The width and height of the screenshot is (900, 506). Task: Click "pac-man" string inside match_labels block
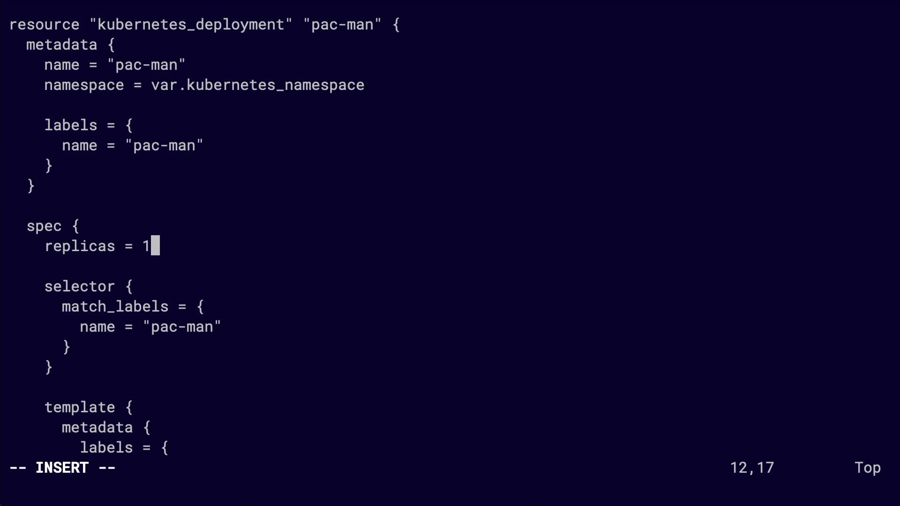(x=182, y=327)
